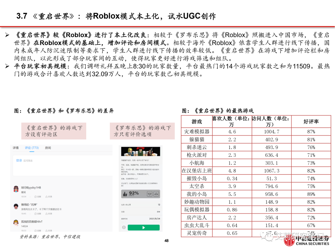Click the slide title 3.7 《重启世界》
The width and height of the screenshot is (335, 251).
pos(116,16)
